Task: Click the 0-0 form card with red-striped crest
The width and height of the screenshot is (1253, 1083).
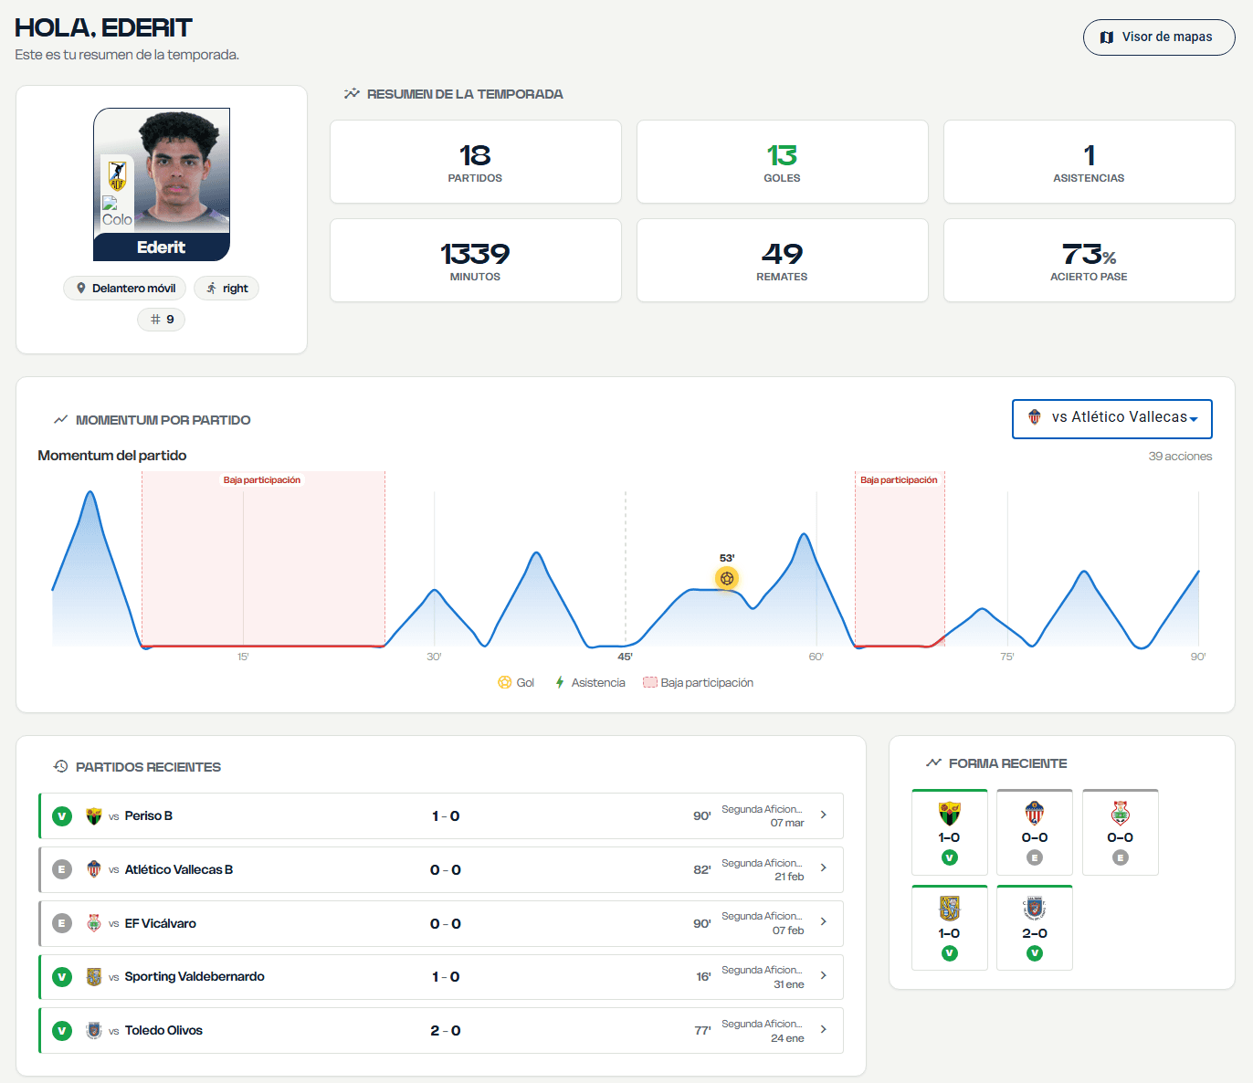Action: coord(1035,832)
